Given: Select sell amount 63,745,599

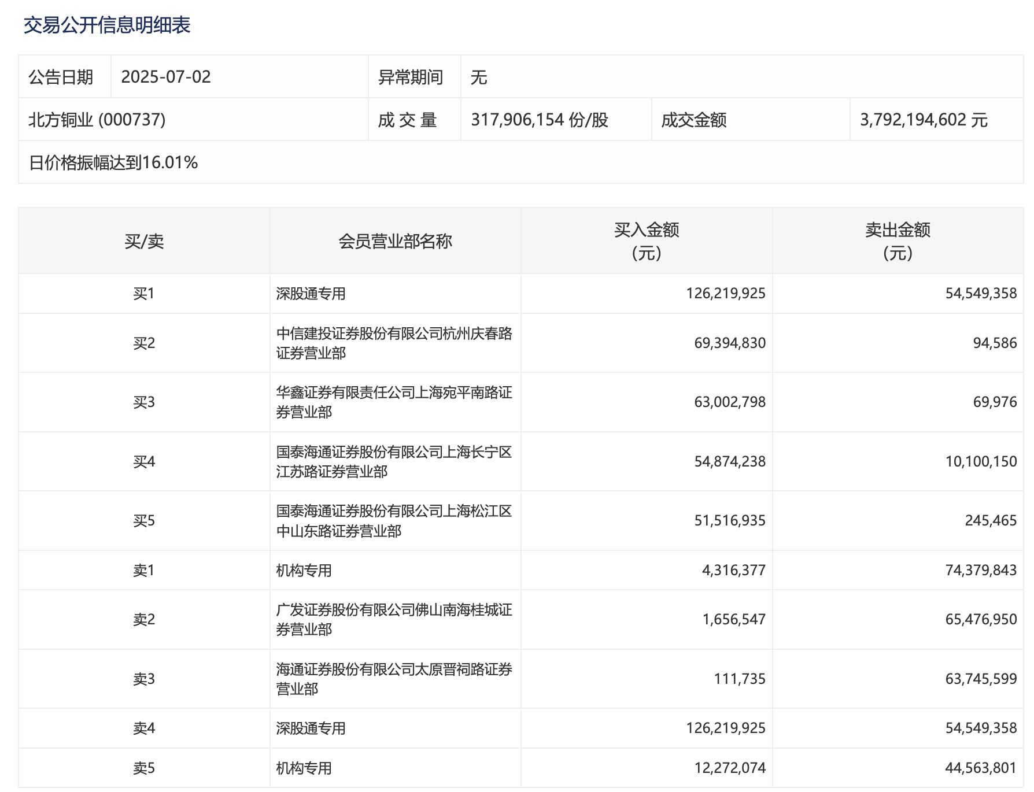Looking at the screenshot, I should 981,679.
